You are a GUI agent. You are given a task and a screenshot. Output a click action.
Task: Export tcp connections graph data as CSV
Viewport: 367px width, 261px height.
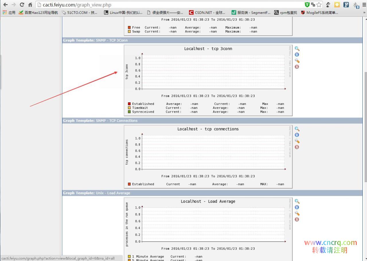pyautogui.click(x=297, y=135)
